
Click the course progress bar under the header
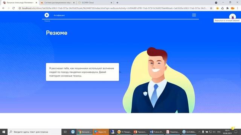tap(120, 19)
